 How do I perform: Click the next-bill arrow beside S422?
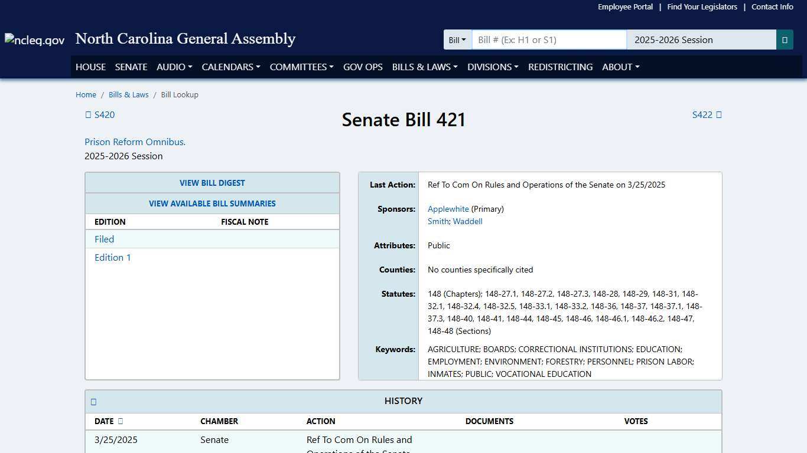[x=720, y=114]
